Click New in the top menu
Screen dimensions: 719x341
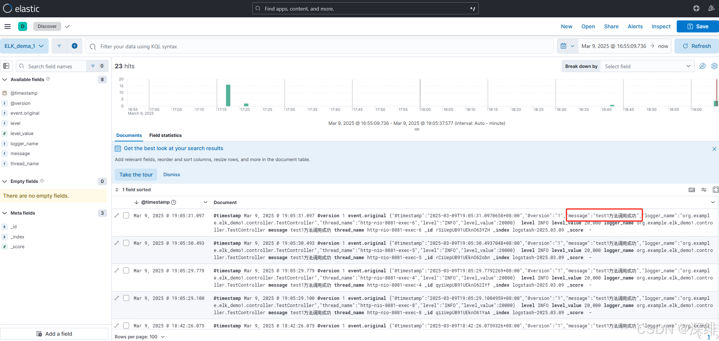[566, 26]
